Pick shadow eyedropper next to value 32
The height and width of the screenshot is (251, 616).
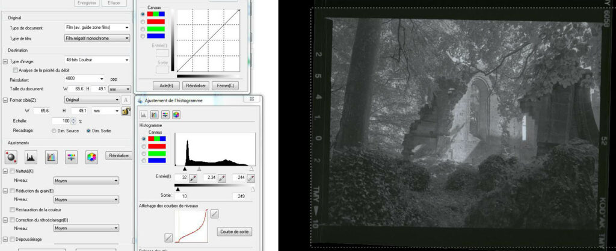point(193,178)
